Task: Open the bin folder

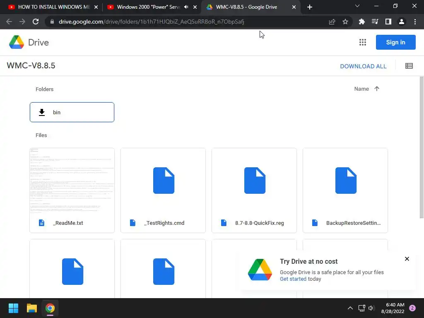Action: click(x=72, y=112)
